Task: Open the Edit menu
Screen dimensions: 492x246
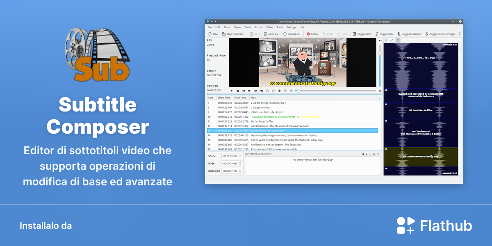Action: [x=218, y=27]
